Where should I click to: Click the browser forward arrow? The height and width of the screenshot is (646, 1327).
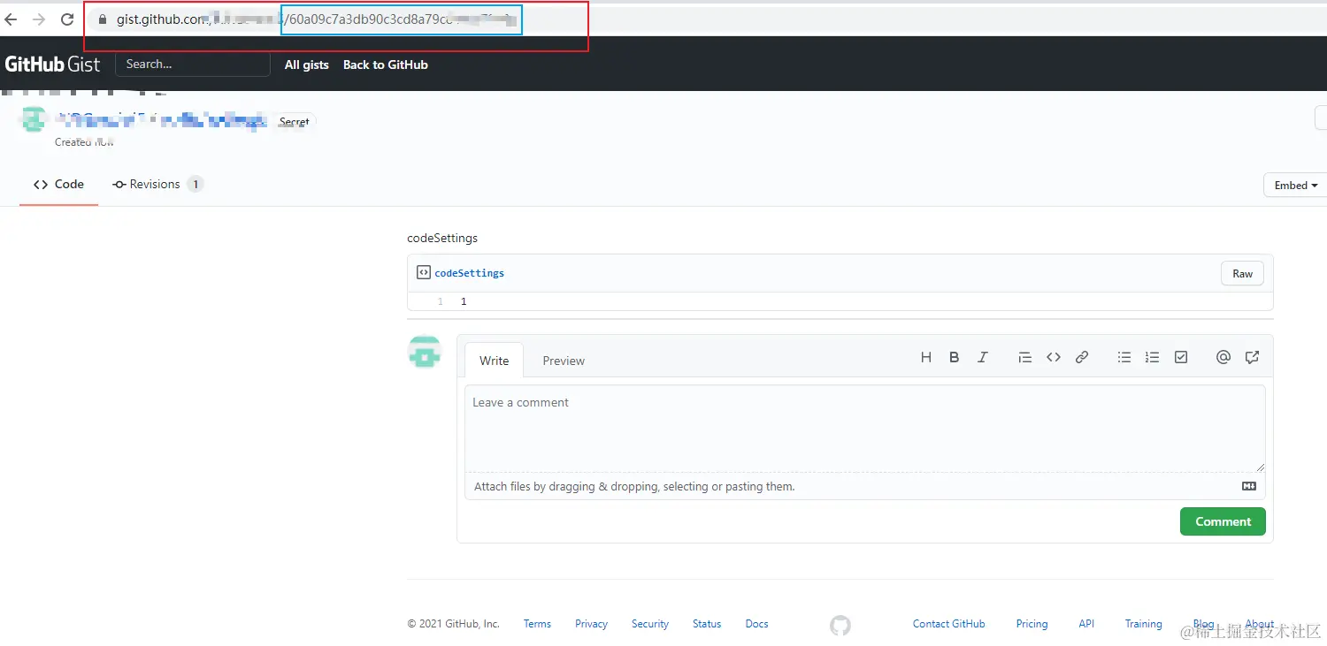click(39, 19)
